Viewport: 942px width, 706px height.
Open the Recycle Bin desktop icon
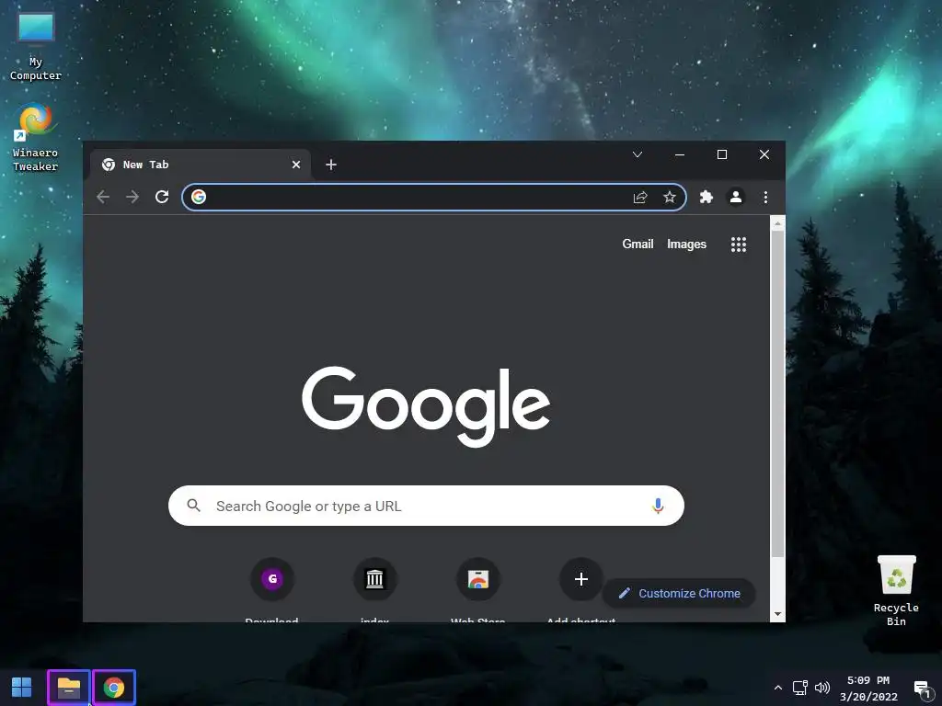(x=896, y=591)
